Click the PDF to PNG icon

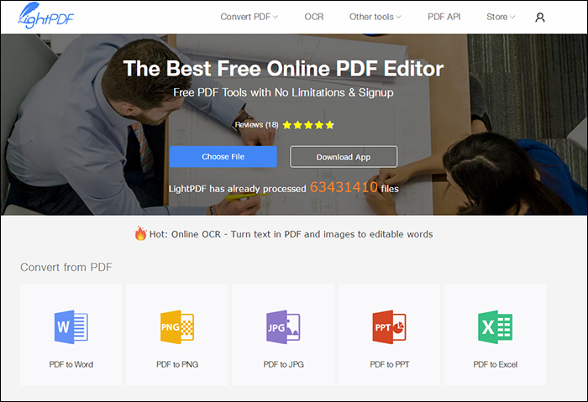point(177,326)
